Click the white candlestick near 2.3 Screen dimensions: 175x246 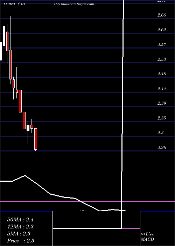28,128
